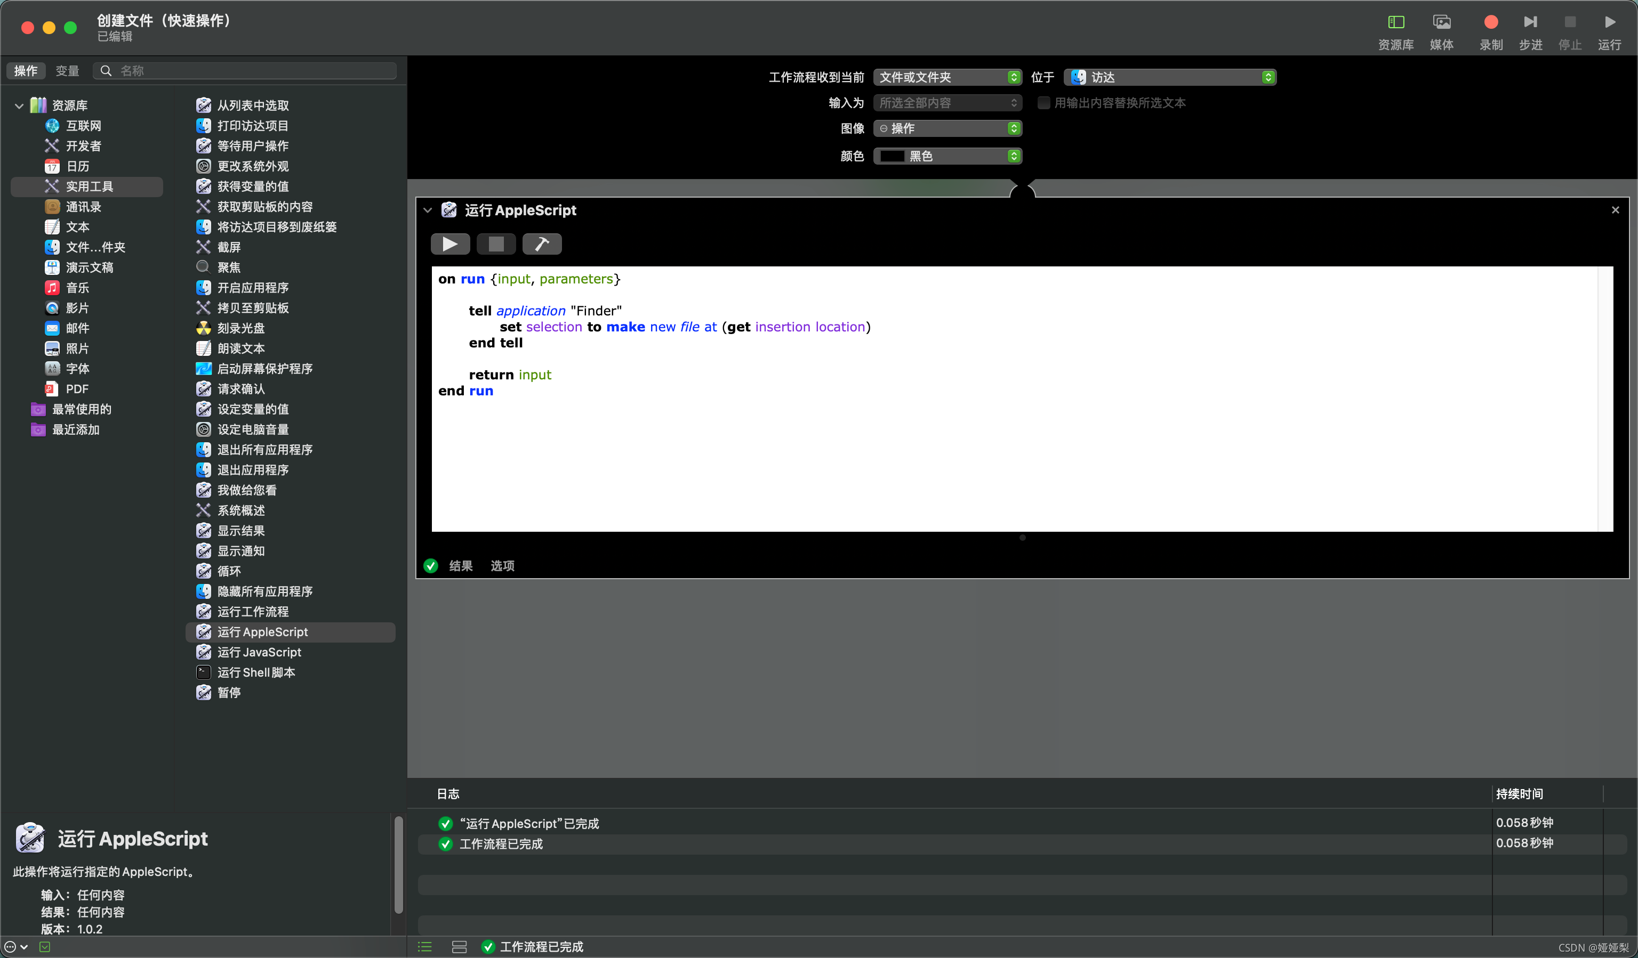
Task: Open the 选项 tab of the action
Action: click(x=502, y=566)
